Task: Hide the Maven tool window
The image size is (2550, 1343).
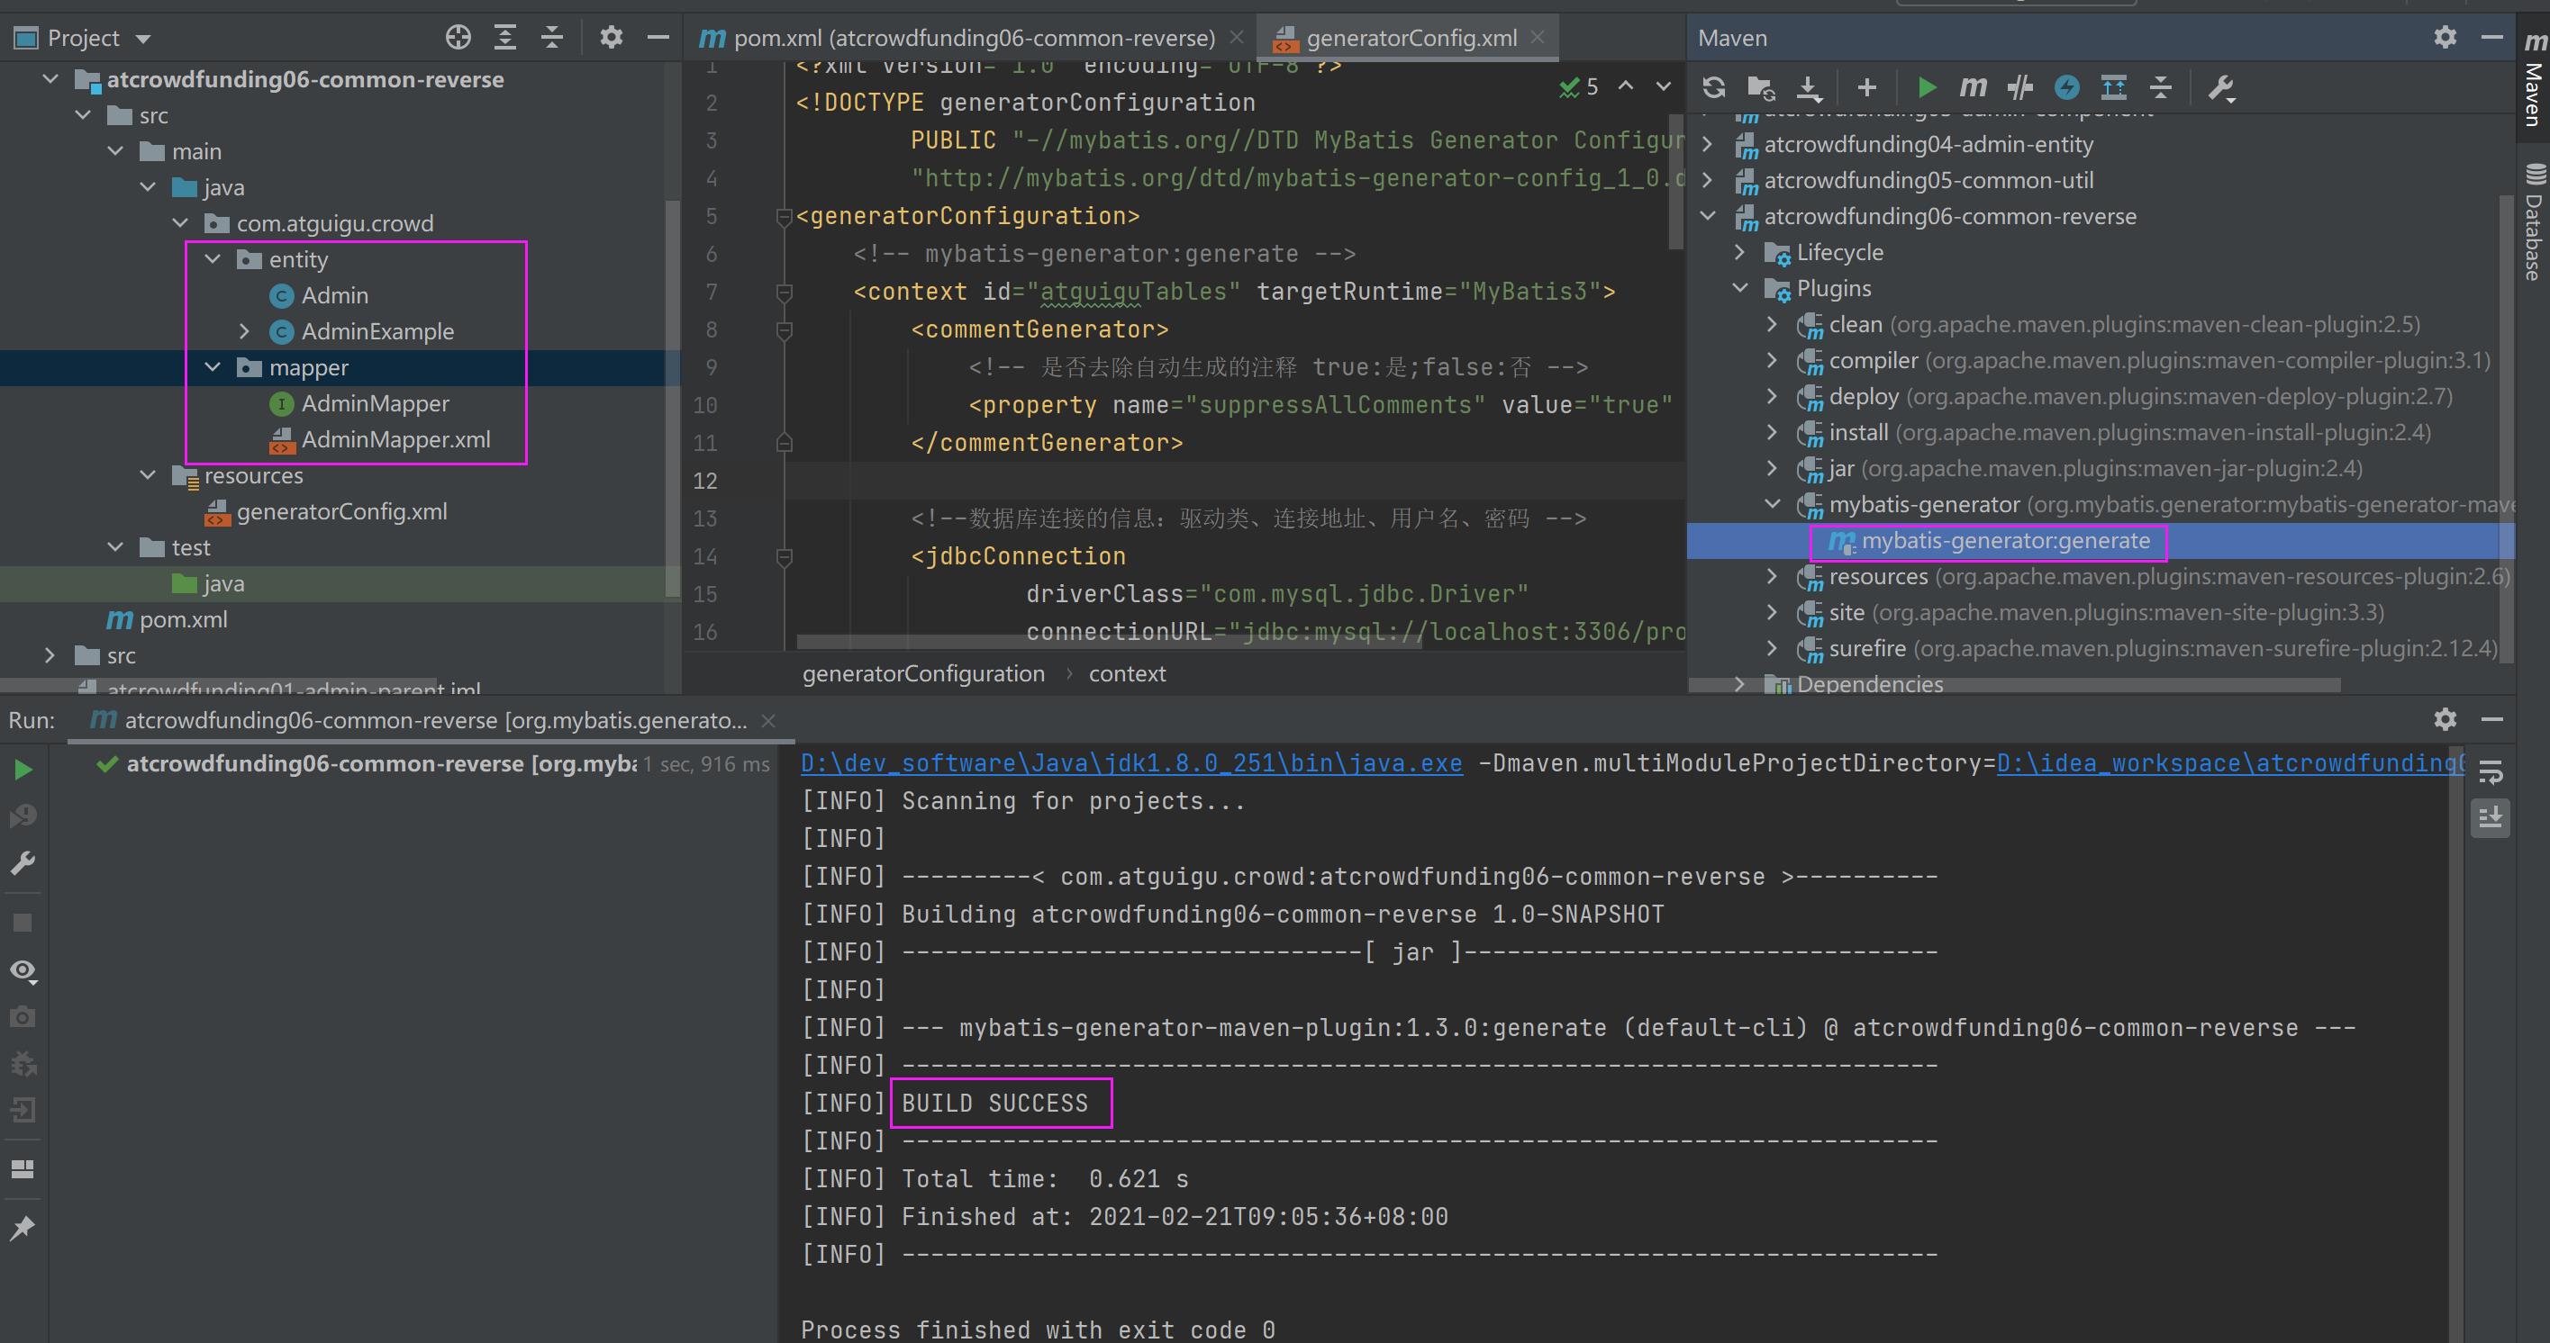Action: click(2492, 38)
